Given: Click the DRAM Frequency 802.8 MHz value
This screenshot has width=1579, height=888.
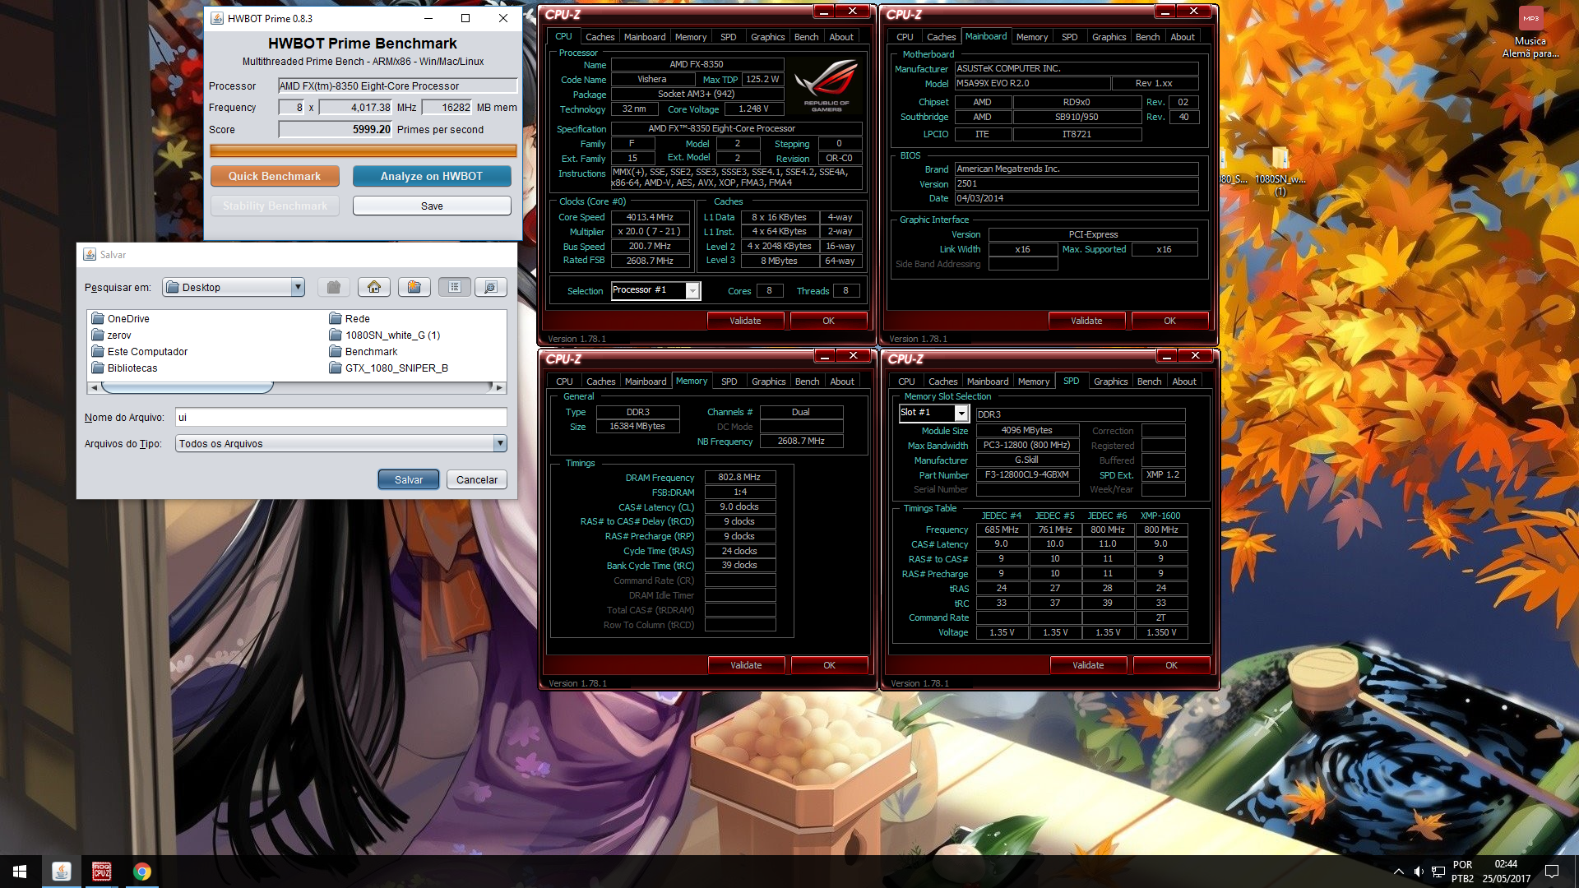Looking at the screenshot, I should pos(739,477).
